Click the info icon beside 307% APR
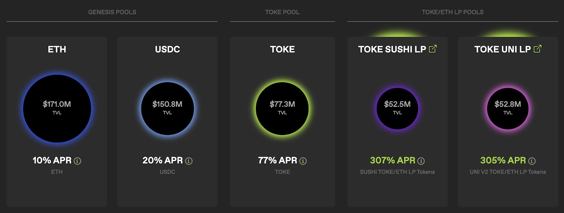The width and height of the screenshot is (564, 213). tap(421, 161)
